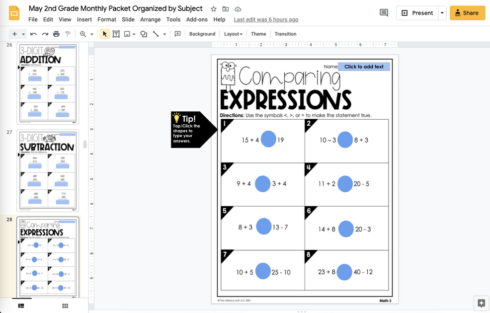
Task: Open the Explore assistant button
Action: tap(481, 303)
